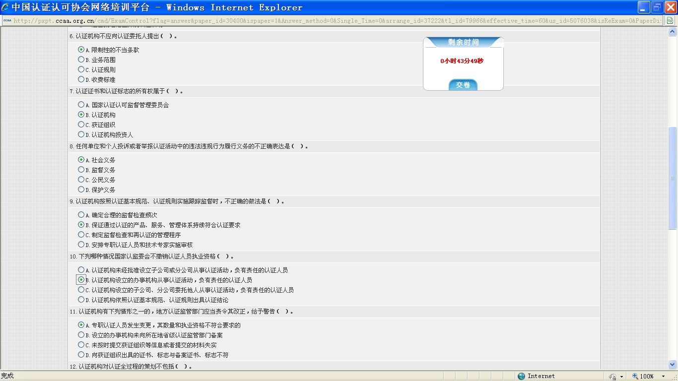Click the zoom magnifier icon in status bar
Viewport: 678px width, 381px height.
coord(635,376)
